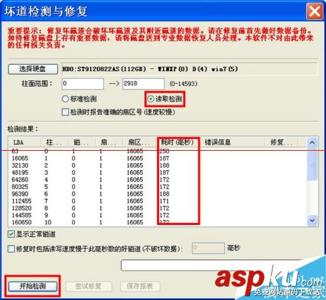Click the 错误信息 column header

232,143
